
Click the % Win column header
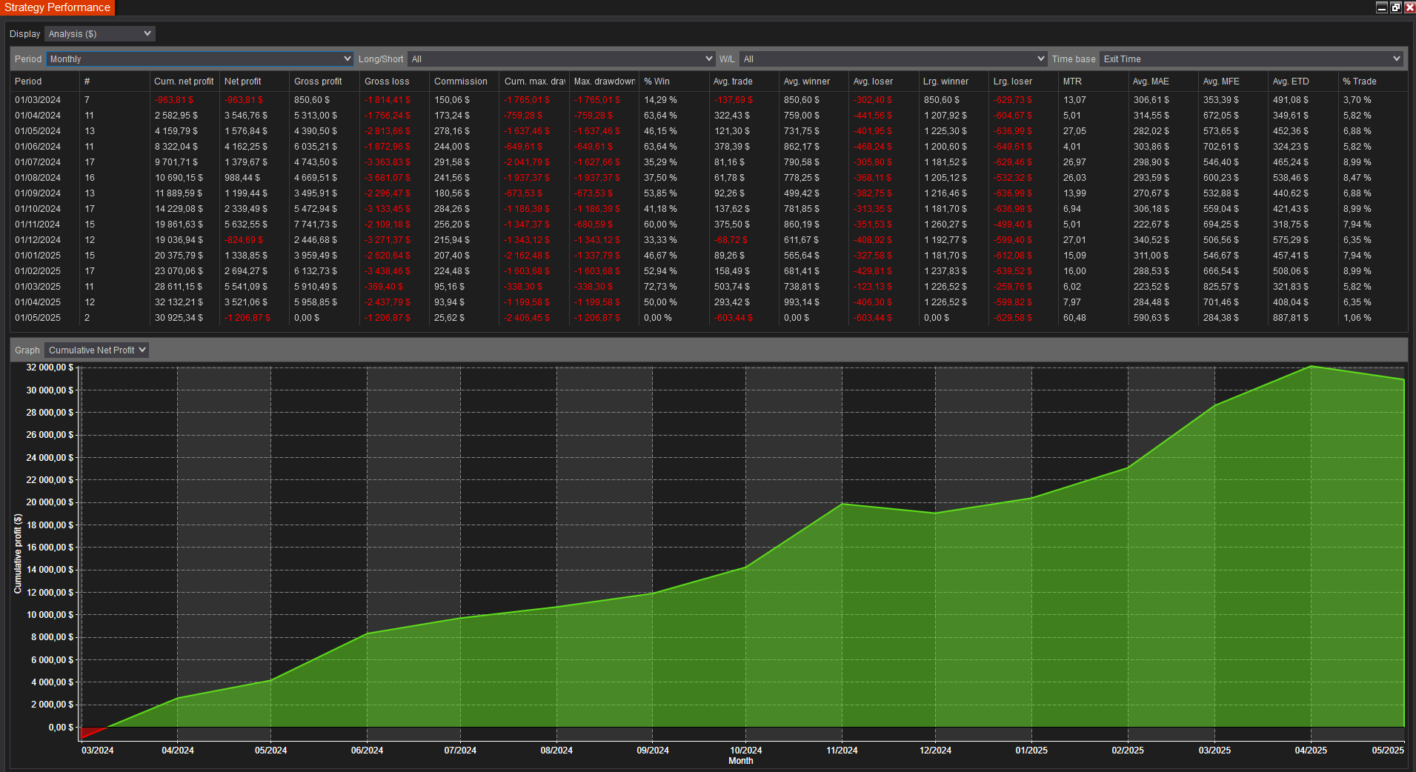674,81
